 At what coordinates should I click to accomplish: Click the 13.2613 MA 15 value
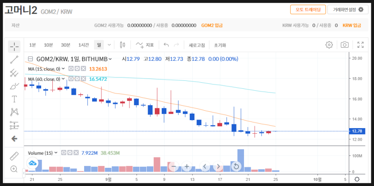[98, 69]
